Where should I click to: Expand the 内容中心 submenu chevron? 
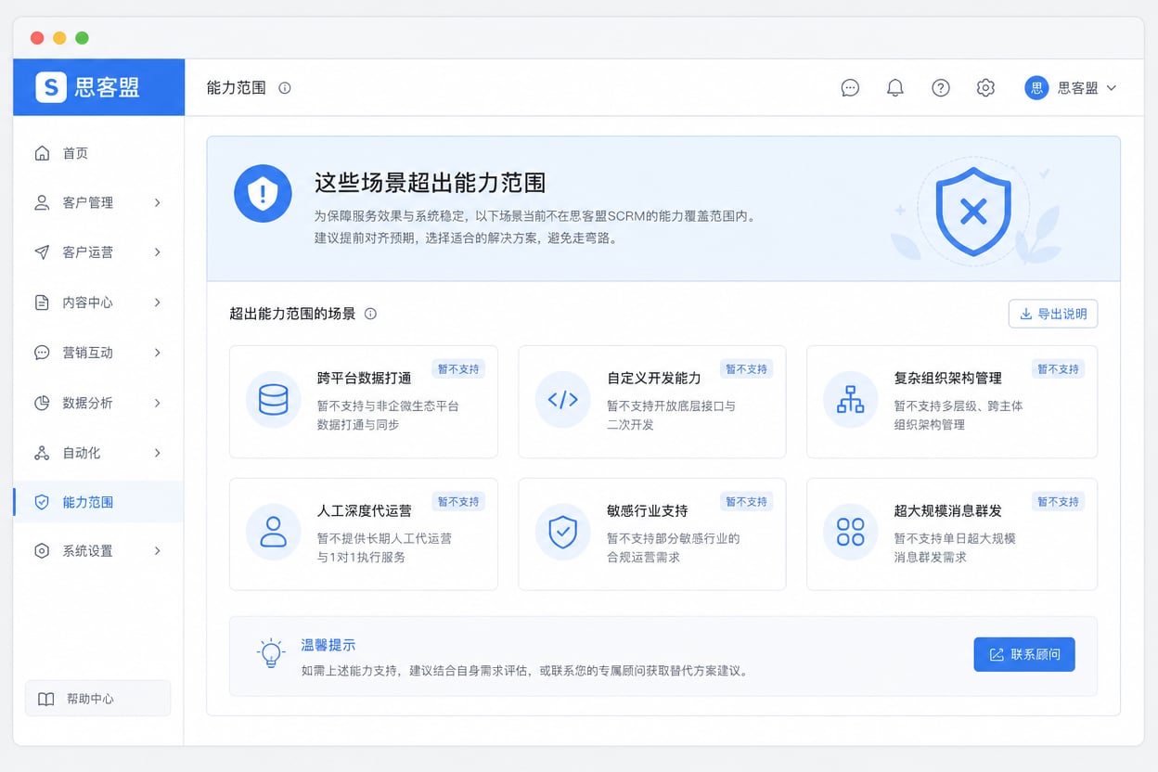click(158, 302)
